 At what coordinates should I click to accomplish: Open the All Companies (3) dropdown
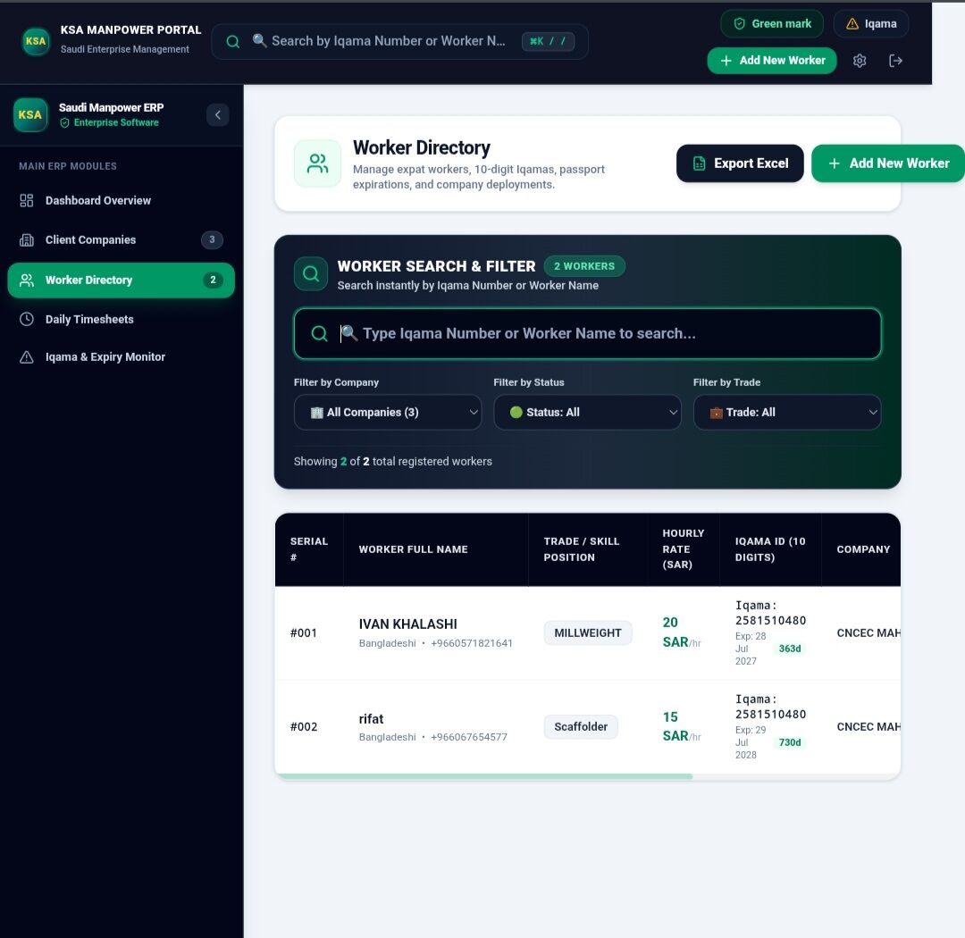click(x=388, y=413)
